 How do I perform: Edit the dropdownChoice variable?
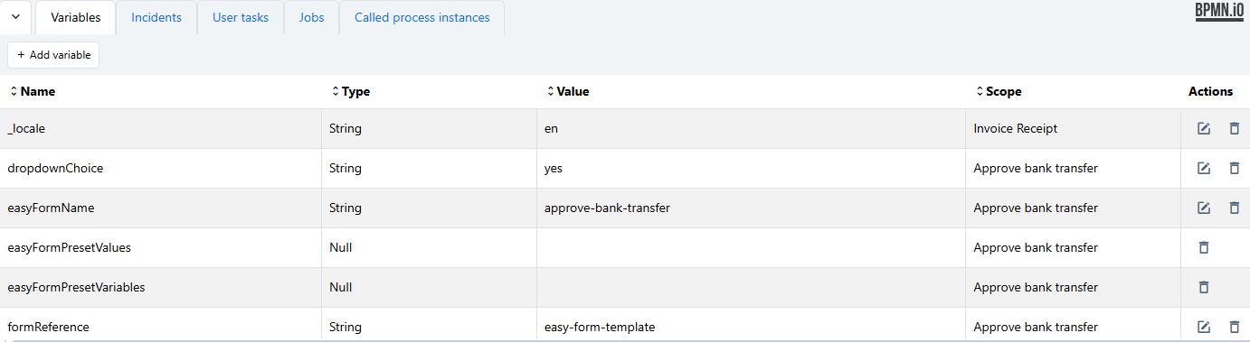pos(1203,169)
